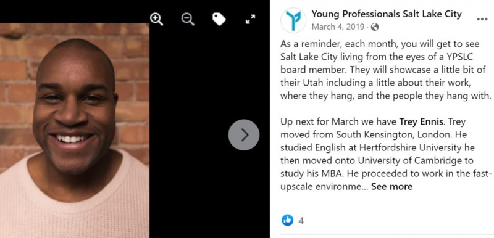
Task: Click the "Up next for March" paragraph
Action: 386,154
